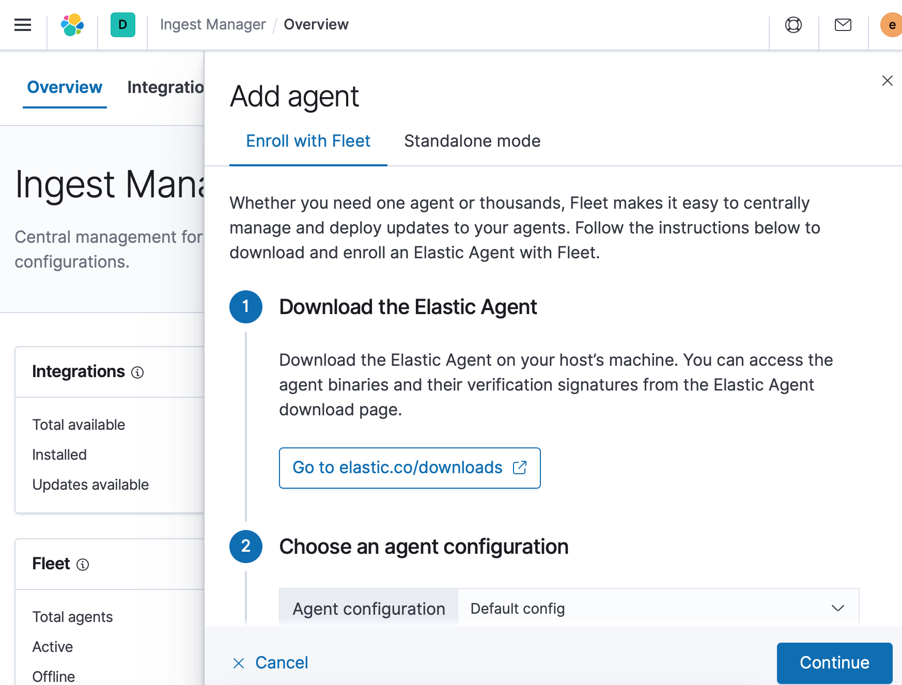The width and height of the screenshot is (902, 685).
Task: Close the Add agent flyout
Action: click(x=888, y=81)
